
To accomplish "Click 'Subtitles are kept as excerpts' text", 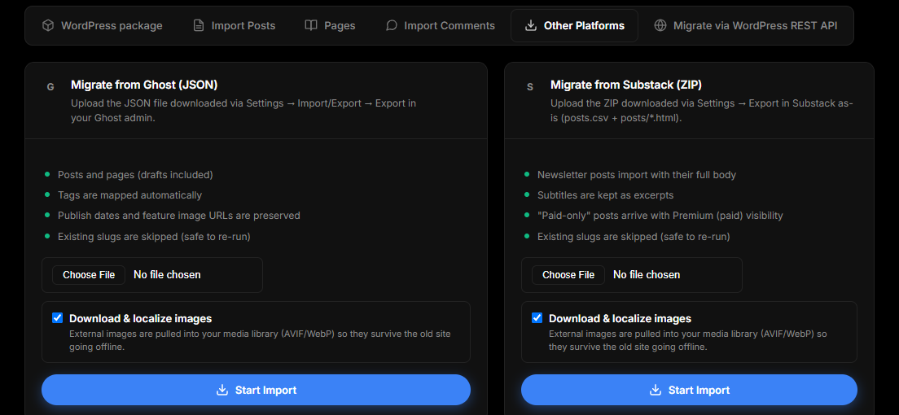I will click(x=606, y=195).
